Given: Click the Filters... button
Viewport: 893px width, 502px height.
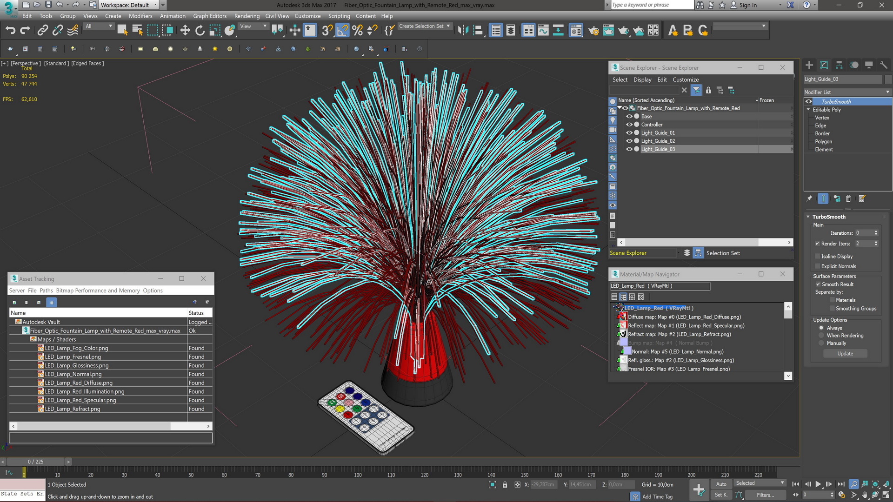Looking at the screenshot, I should tap(765, 495).
